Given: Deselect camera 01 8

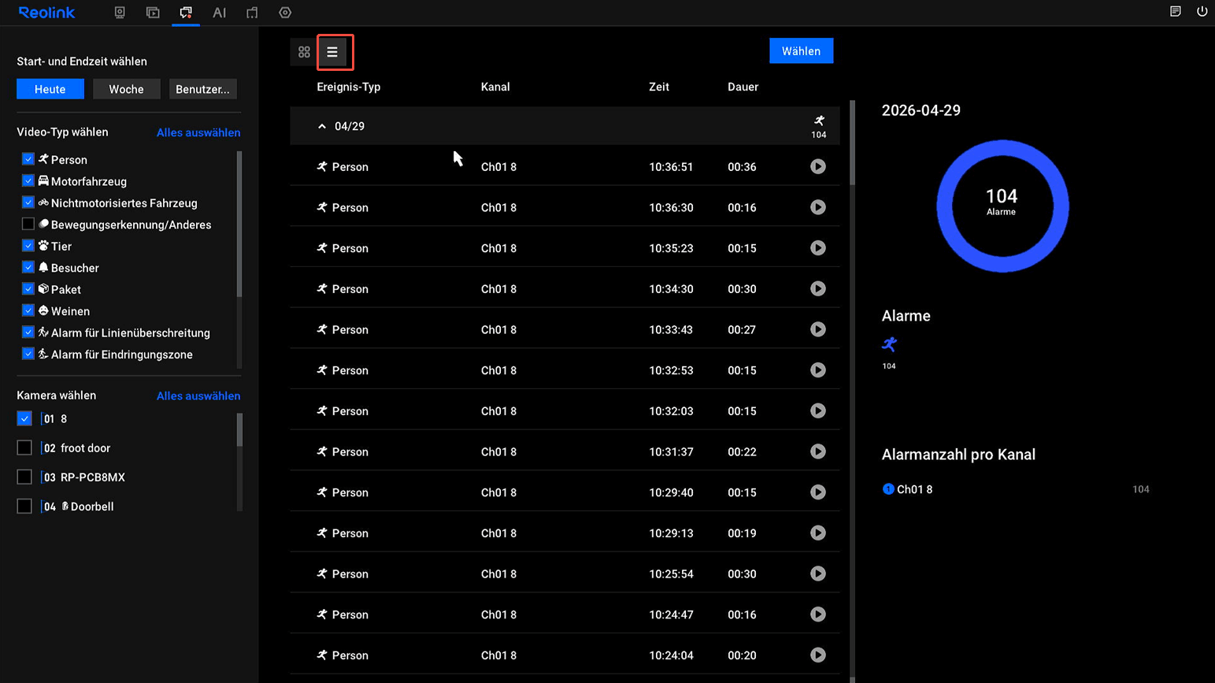Looking at the screenshot, I should click(24, 419).
